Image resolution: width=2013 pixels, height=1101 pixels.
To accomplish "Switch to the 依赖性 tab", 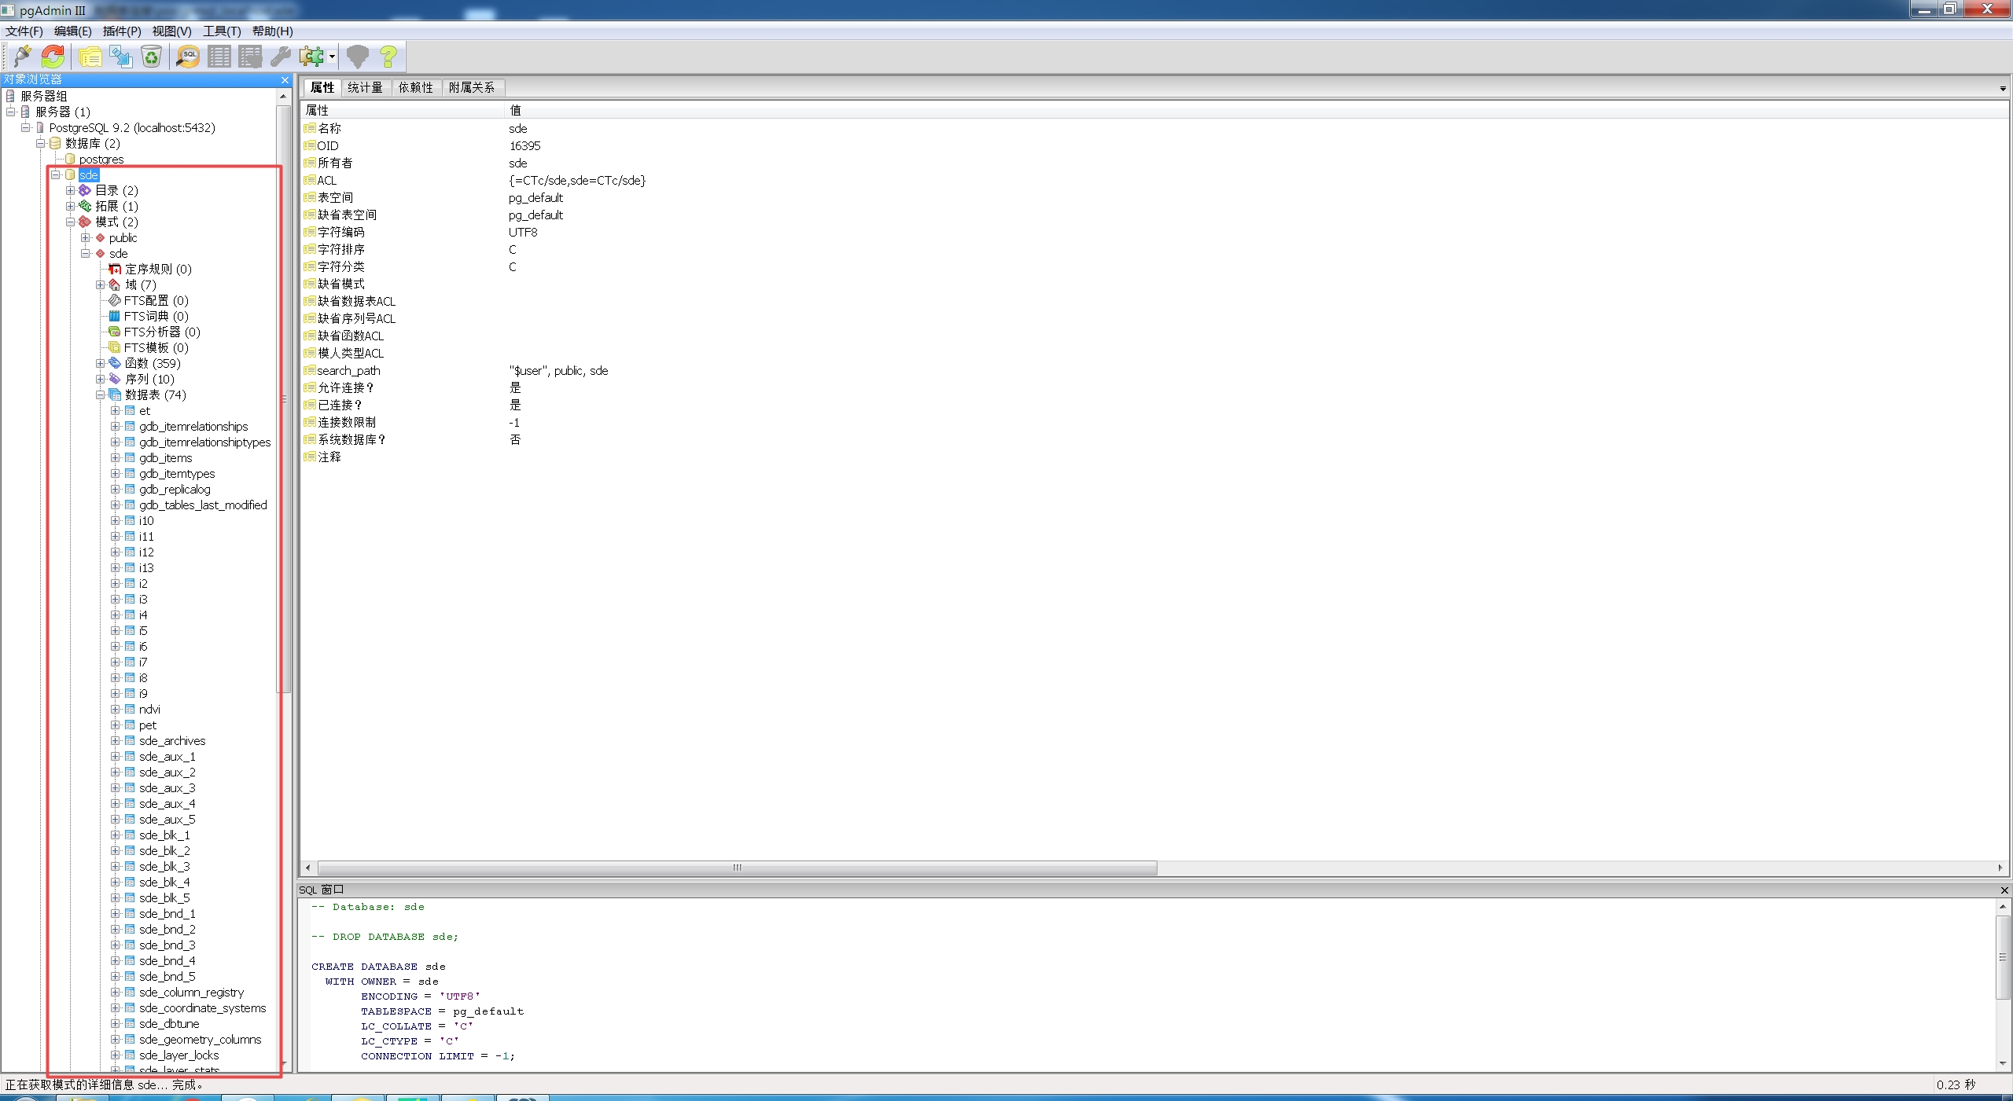I will (x=415, y=87).
